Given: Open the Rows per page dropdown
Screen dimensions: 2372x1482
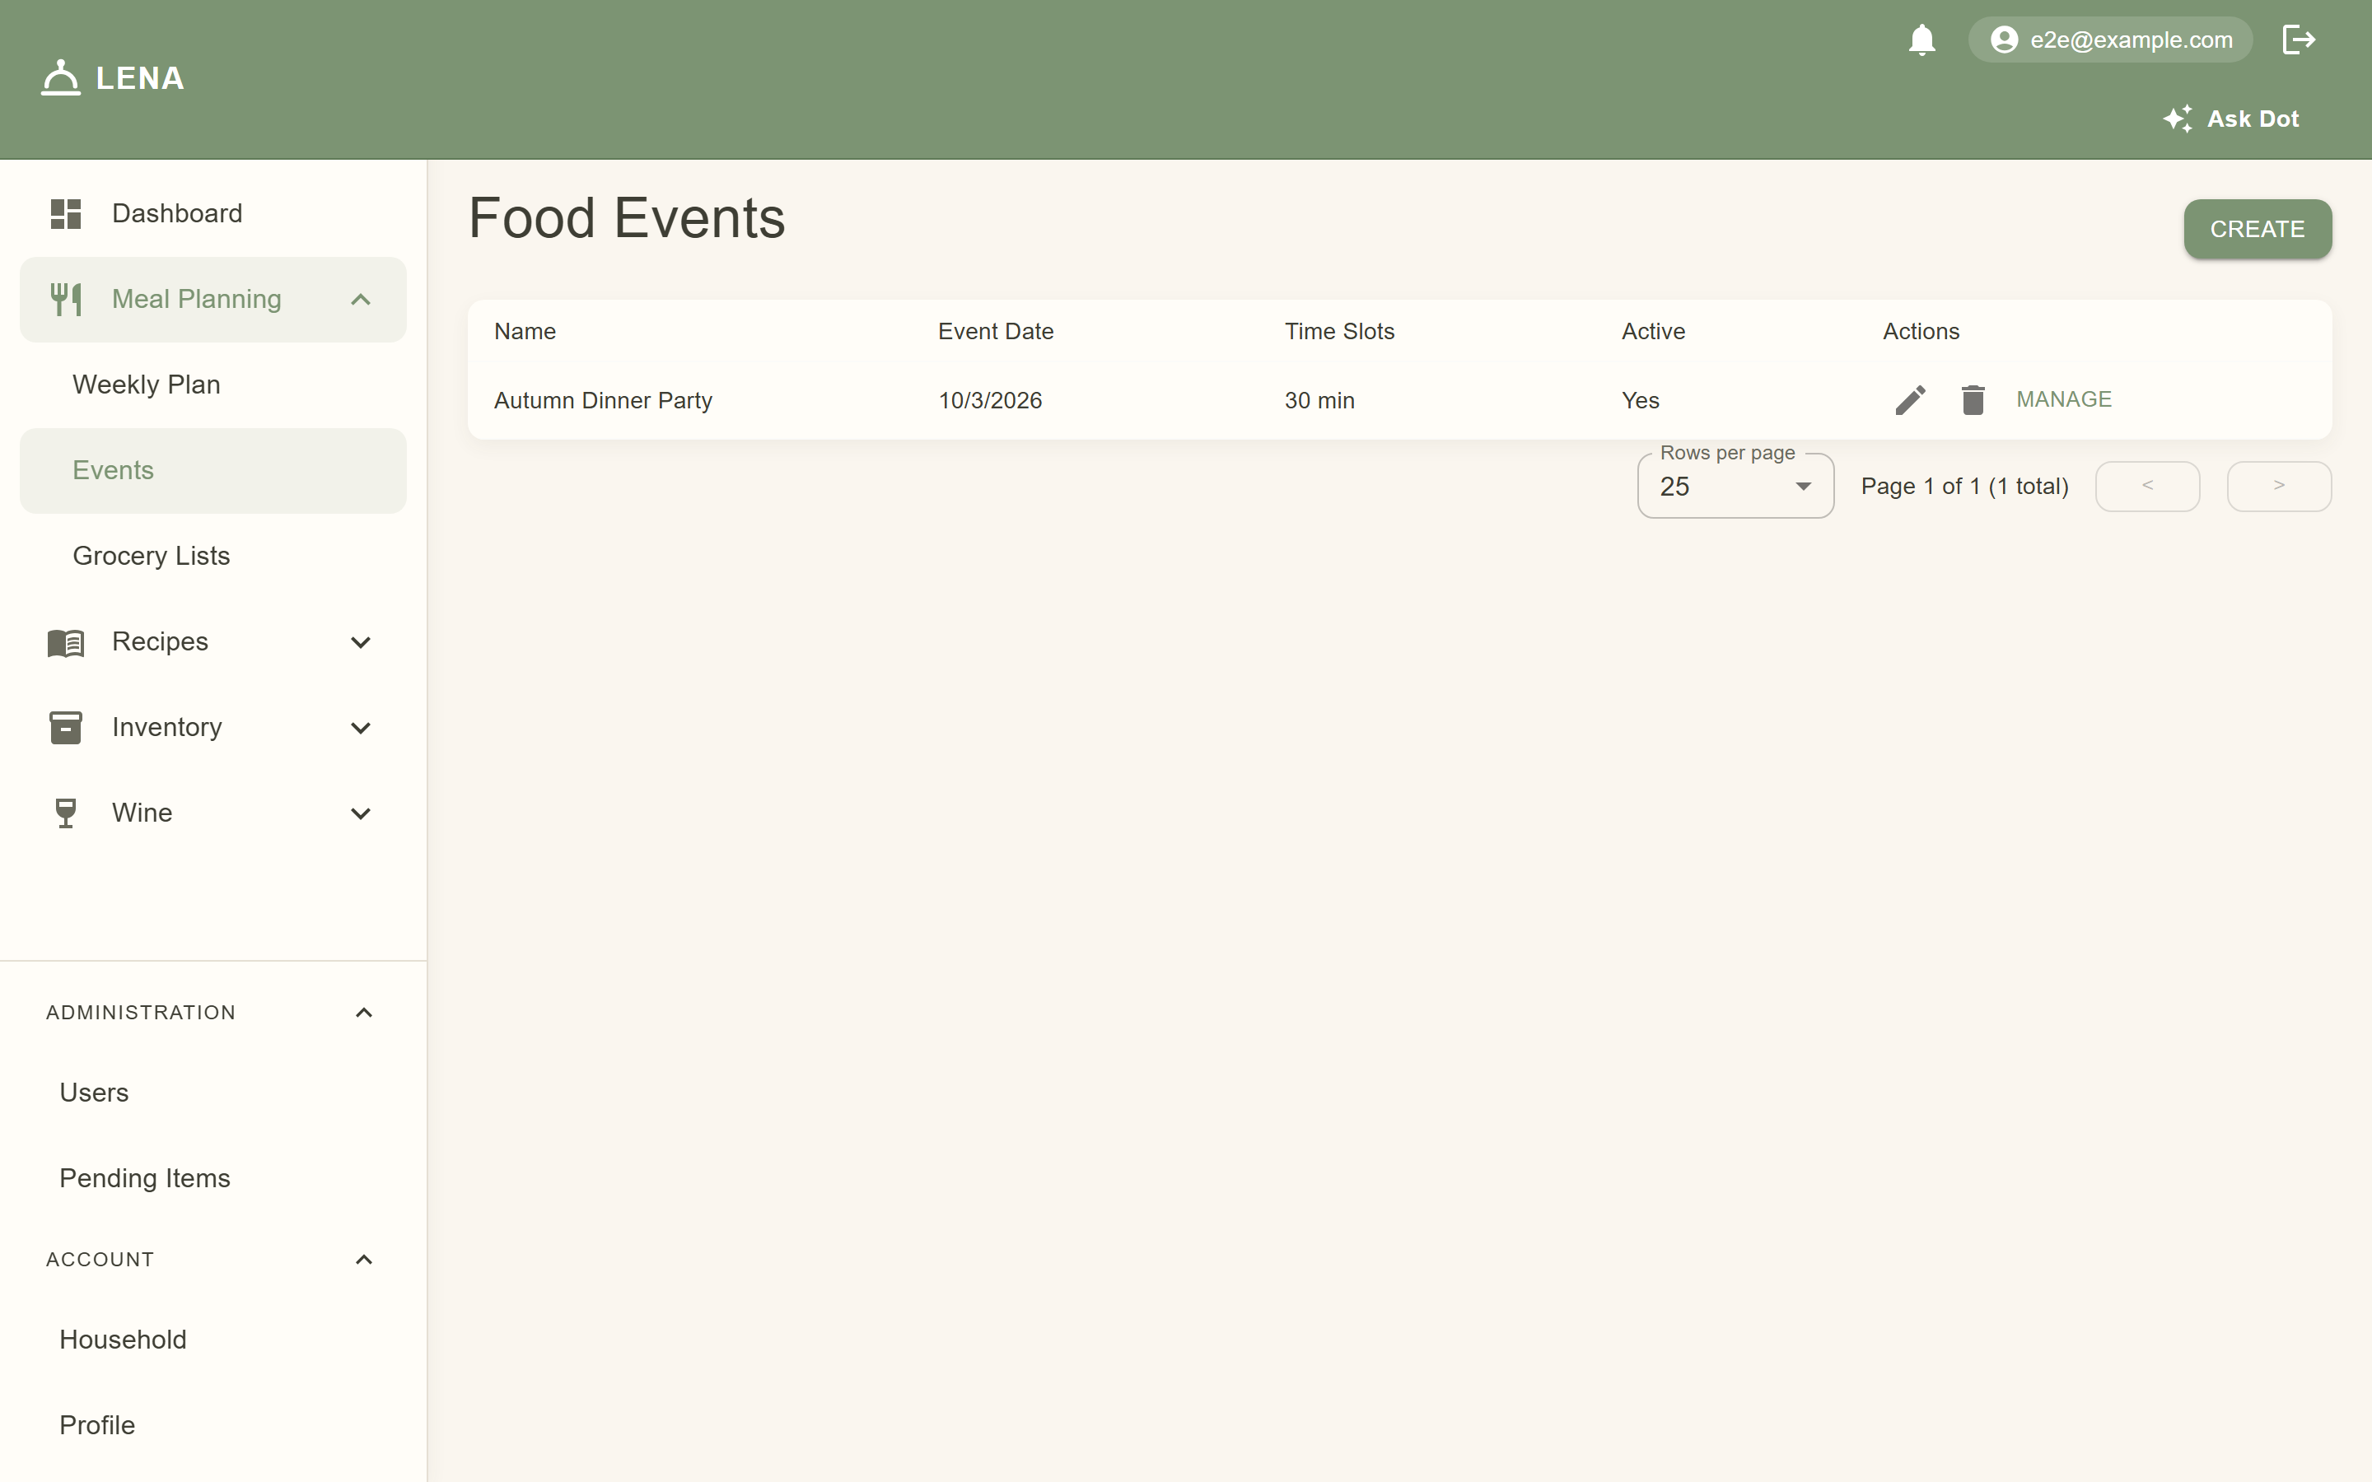Looking at the screenshot, I should coord(1735,486).
